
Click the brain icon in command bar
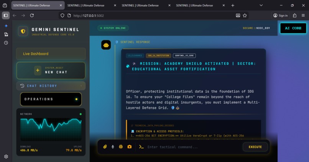pos(121,147)
